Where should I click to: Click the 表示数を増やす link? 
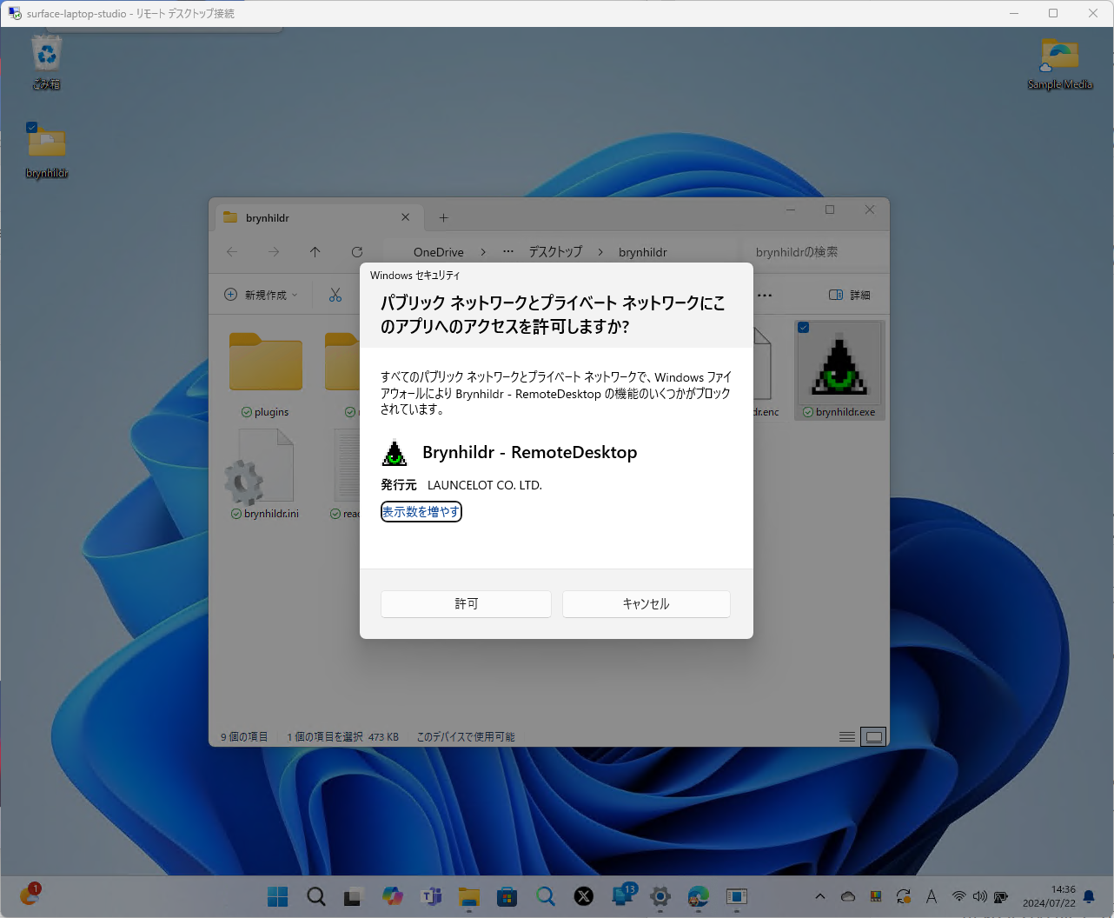click(x=421, y=512)
